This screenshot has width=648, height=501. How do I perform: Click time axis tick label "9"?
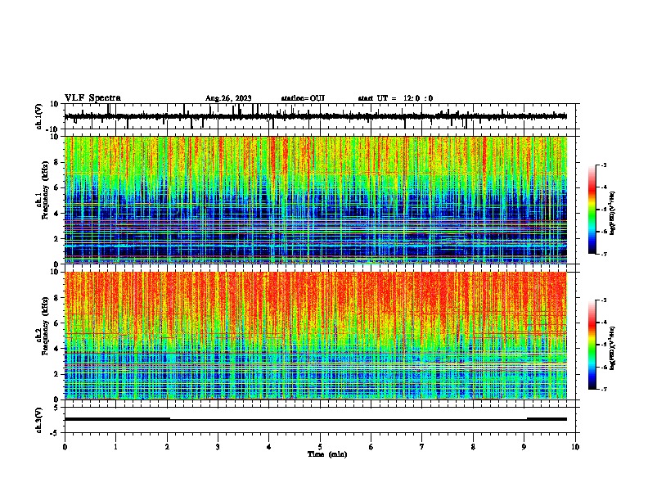click(x=524, y=447)
